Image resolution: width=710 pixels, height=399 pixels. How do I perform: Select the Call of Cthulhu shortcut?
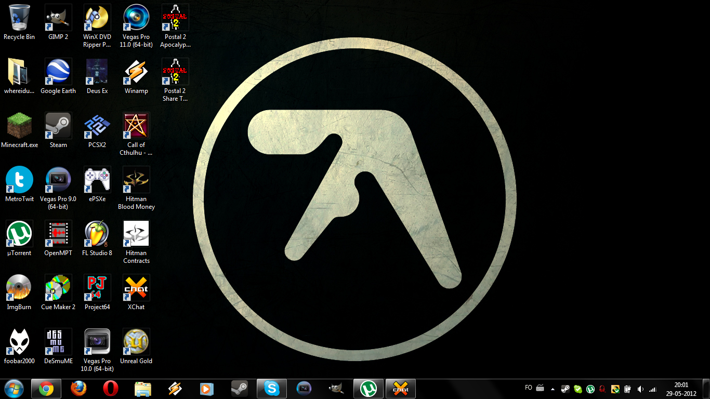tap(136, 135)
